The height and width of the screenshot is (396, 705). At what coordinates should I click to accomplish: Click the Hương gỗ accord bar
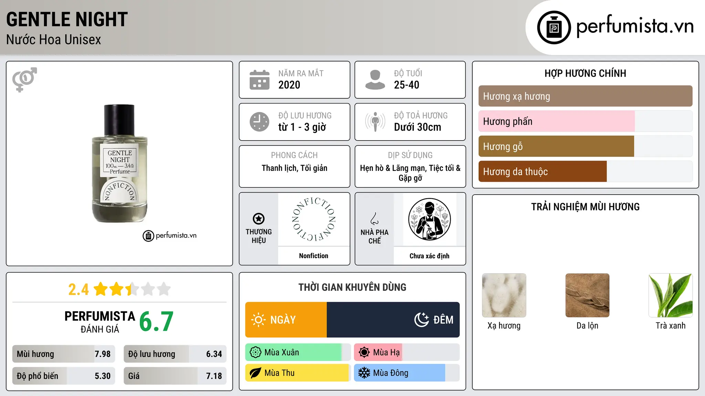click(585, 146)
